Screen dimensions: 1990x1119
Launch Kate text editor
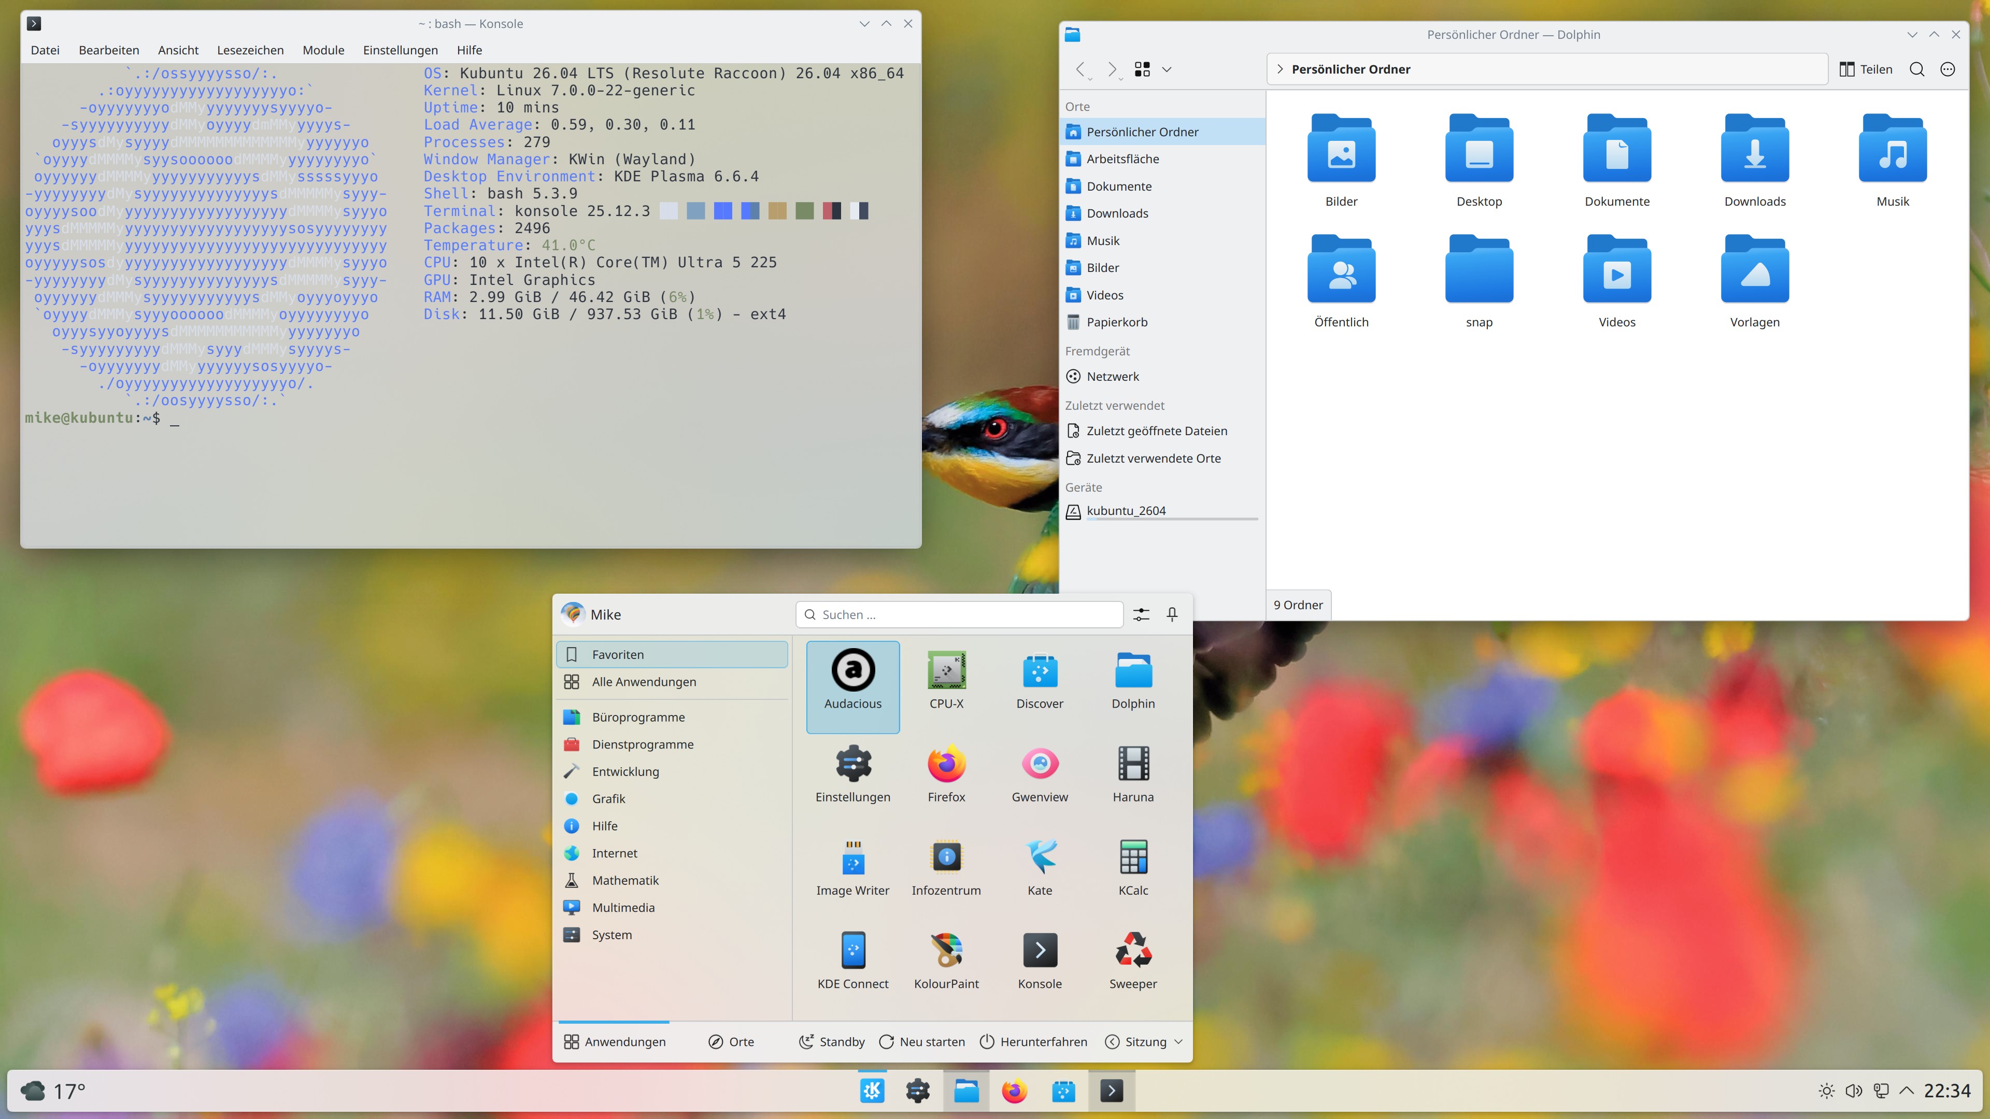coord(1040,872)
